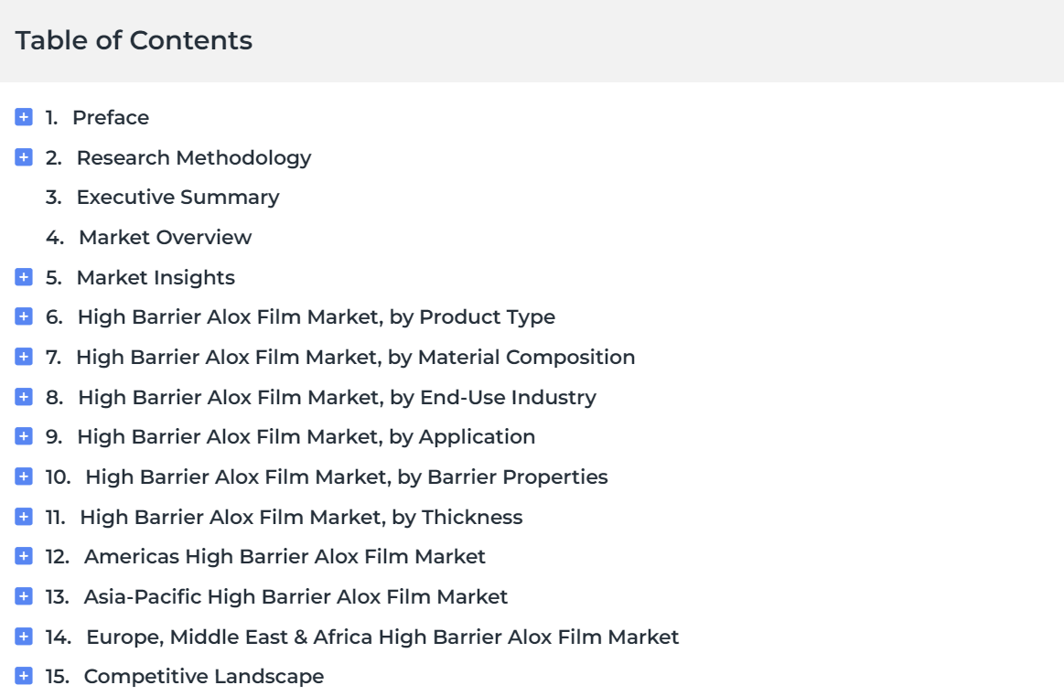Select Market Insights title text
Image resolution: width=1064 pixels, height=696 pixels.
tap(156, 278)
